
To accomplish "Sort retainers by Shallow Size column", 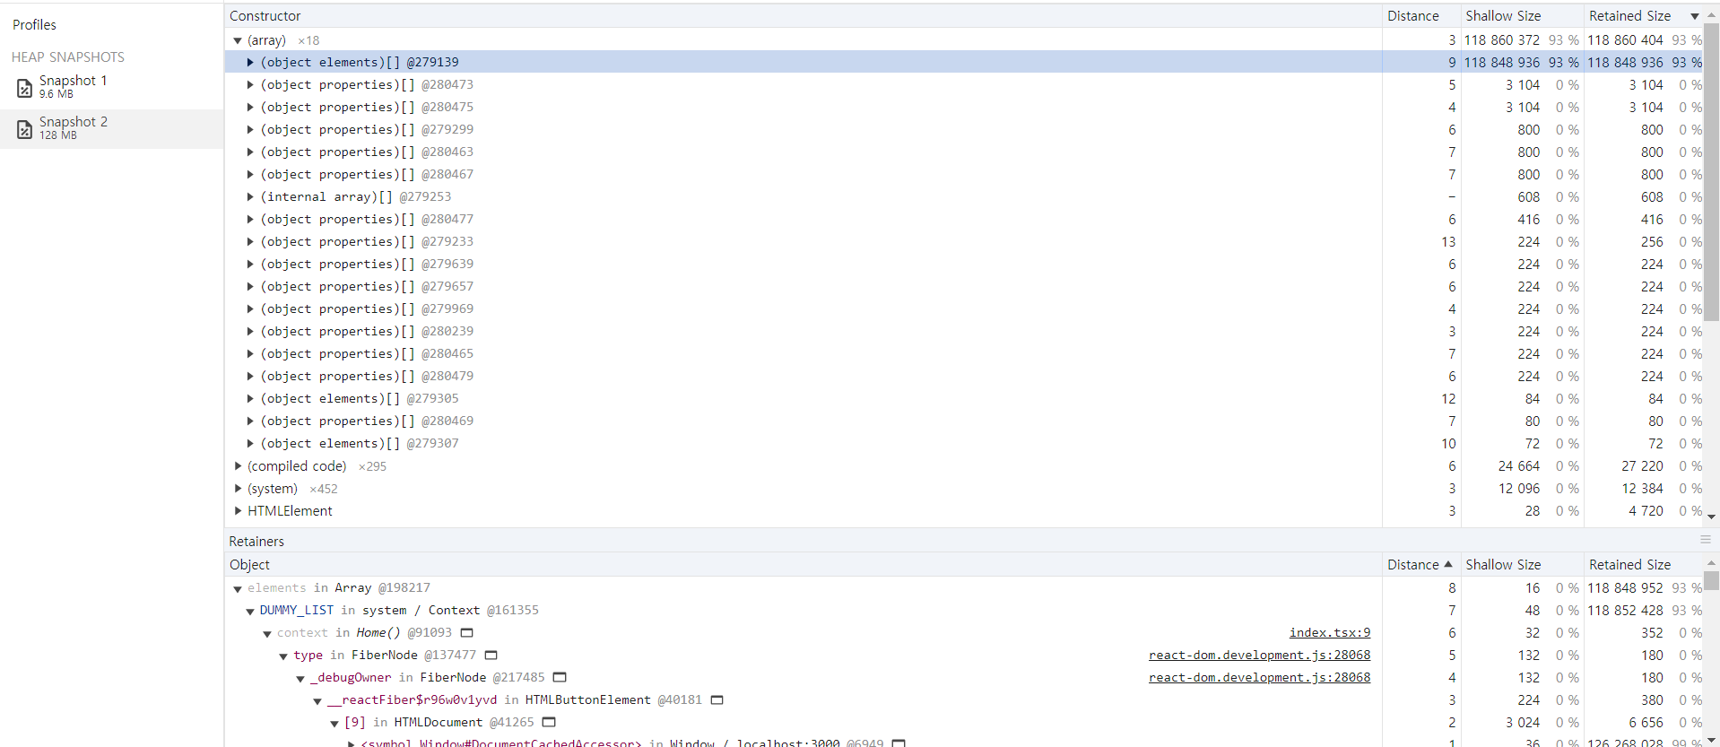I will [x=1521, y=565].
